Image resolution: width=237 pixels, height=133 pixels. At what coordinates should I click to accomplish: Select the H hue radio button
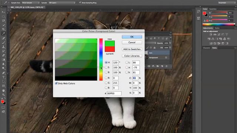click(x=106, y=62)
